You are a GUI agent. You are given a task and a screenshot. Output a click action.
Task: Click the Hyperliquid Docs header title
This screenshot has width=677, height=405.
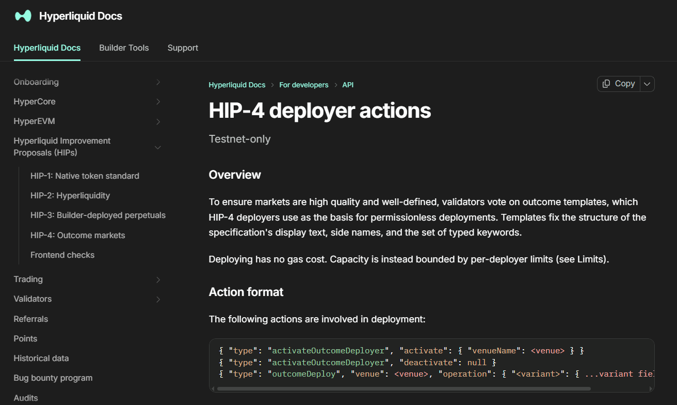click(80, 16)
